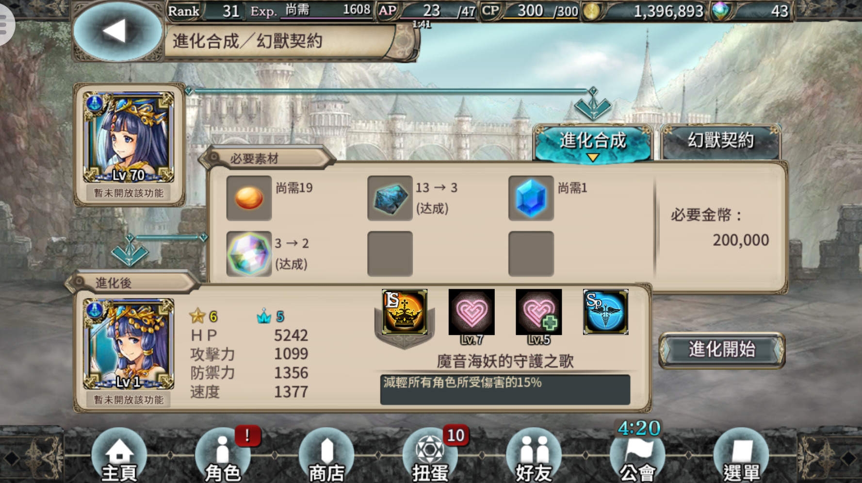Tap the Lv.7 pink heart skill icon
Screen dimensions: 862x483
coord(472,312)
